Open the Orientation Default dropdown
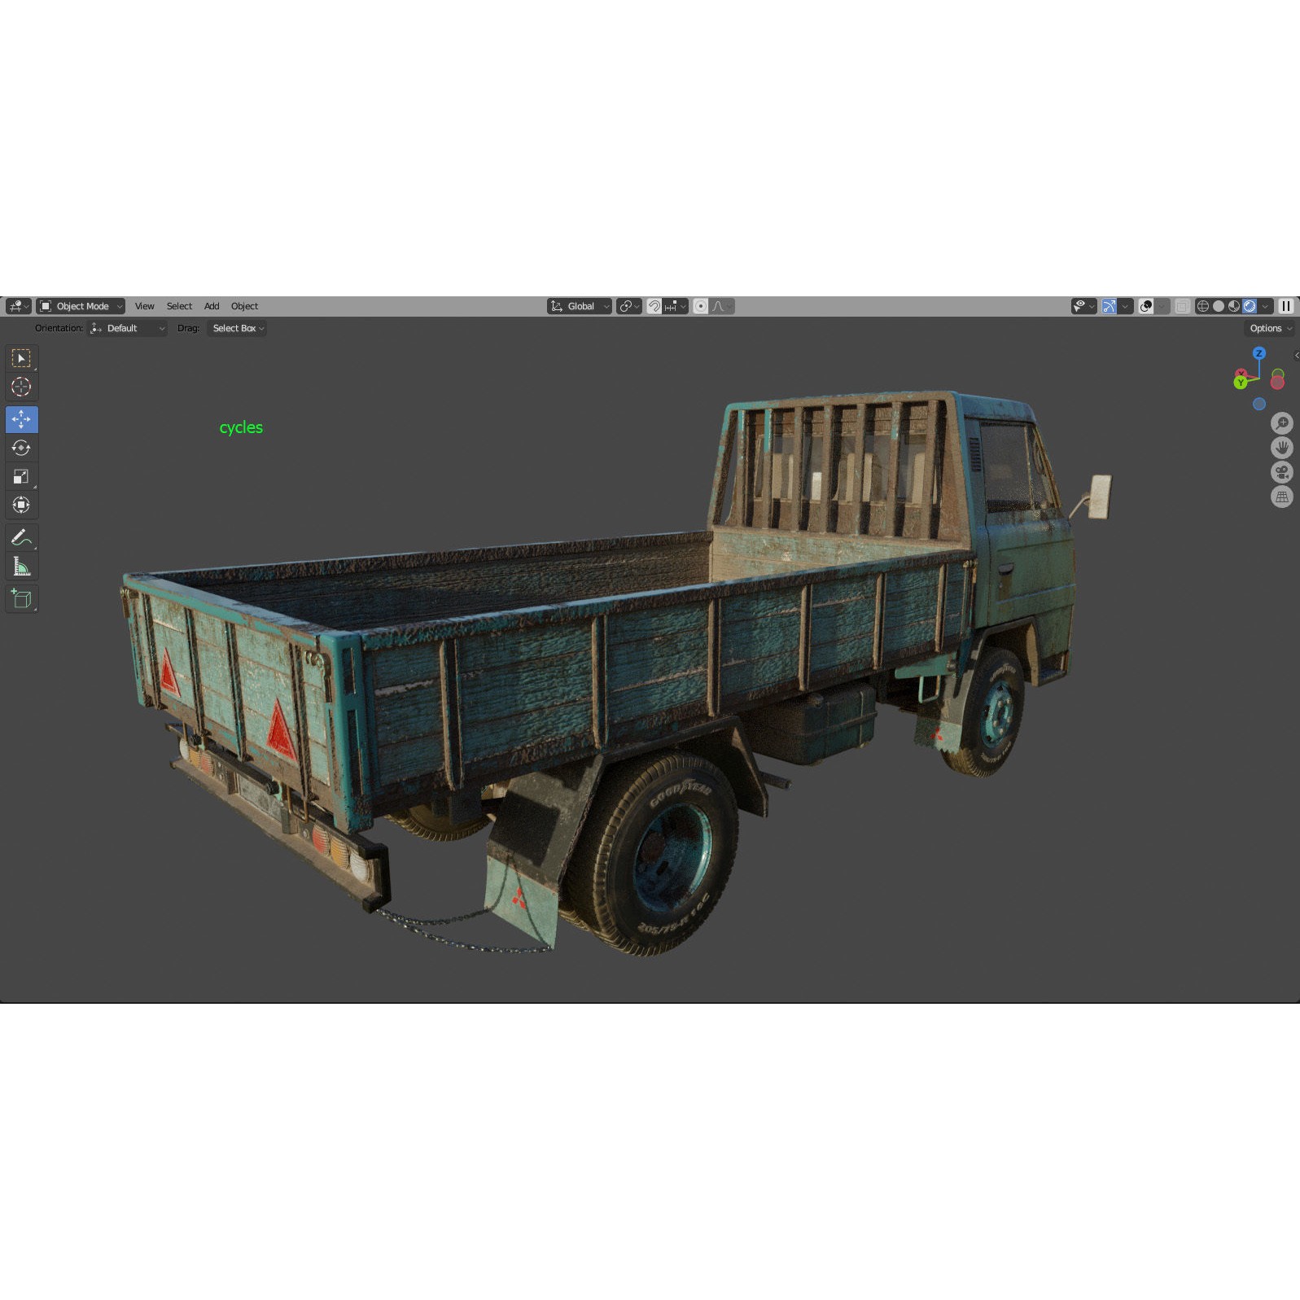This screenshot has width=1300, height=1300. (x=128, y=328)
